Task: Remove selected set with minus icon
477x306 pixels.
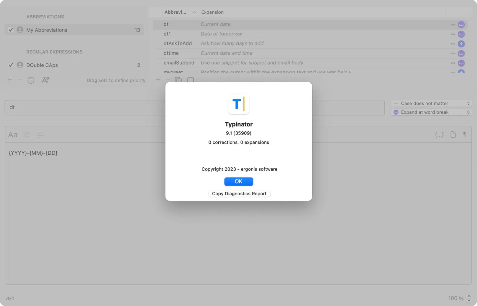Action: (20, 80)
